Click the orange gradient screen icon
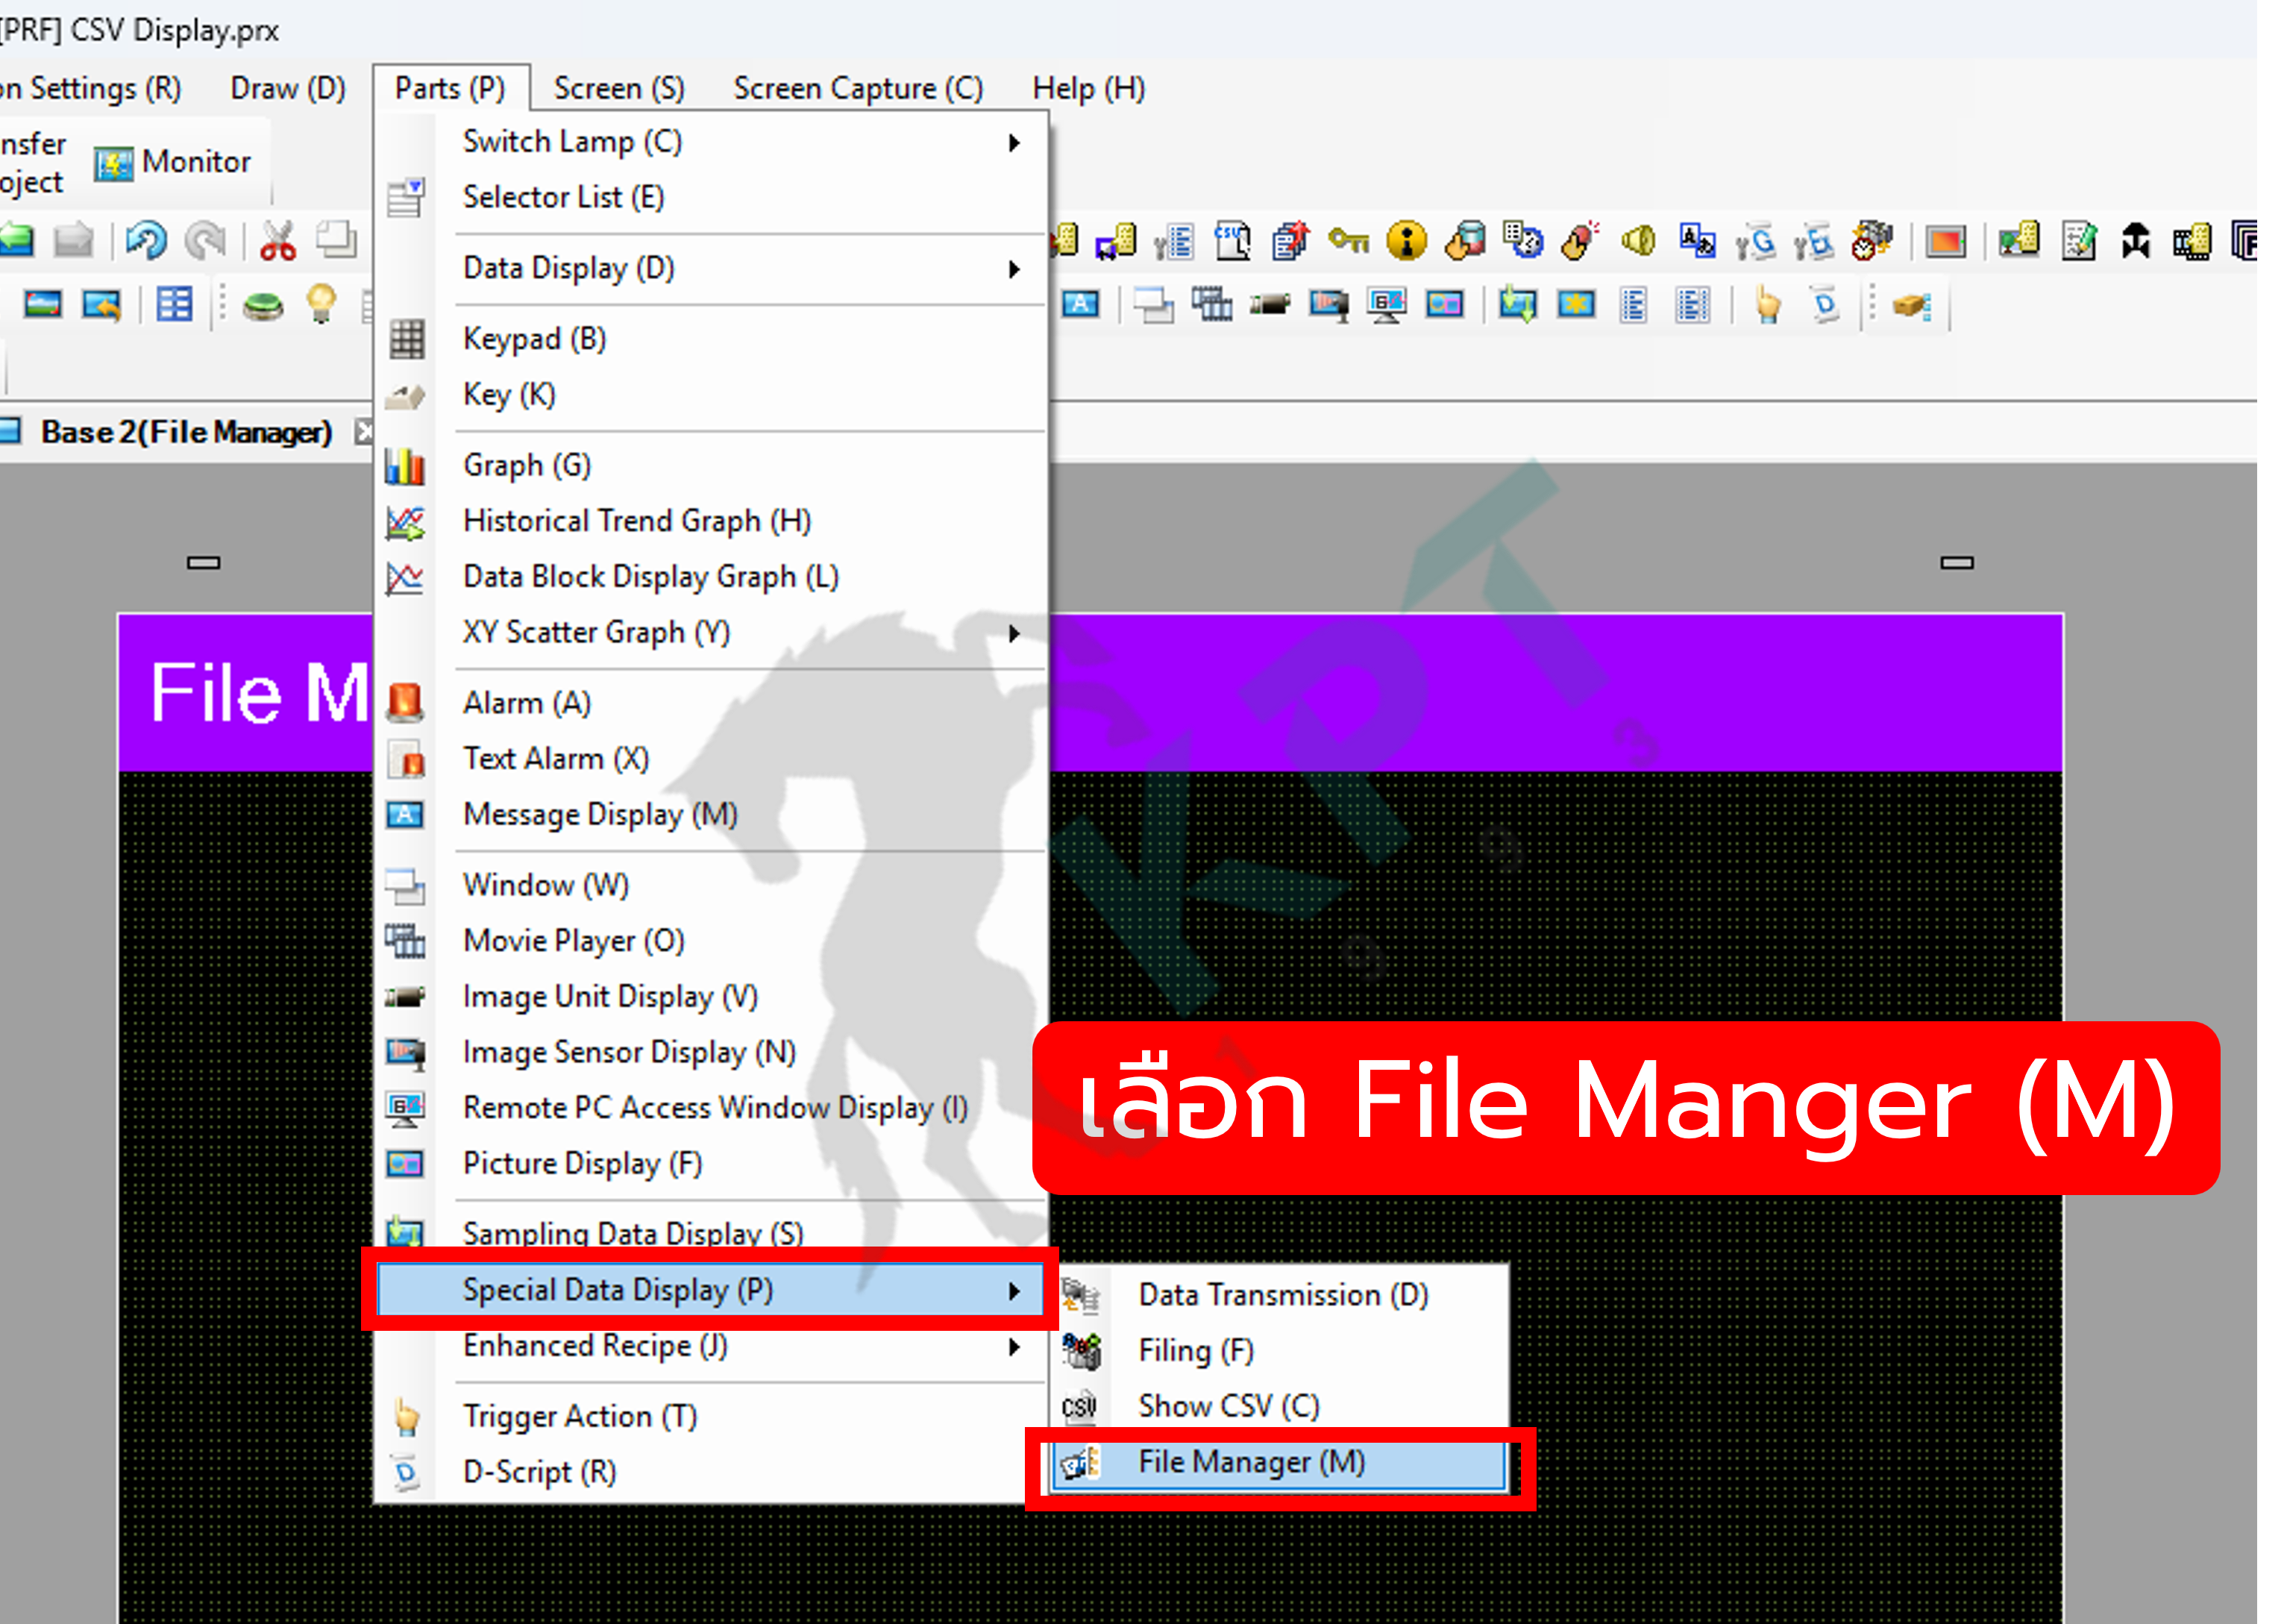Viewport: 2284px width, 1624px height. (1945, 241)
